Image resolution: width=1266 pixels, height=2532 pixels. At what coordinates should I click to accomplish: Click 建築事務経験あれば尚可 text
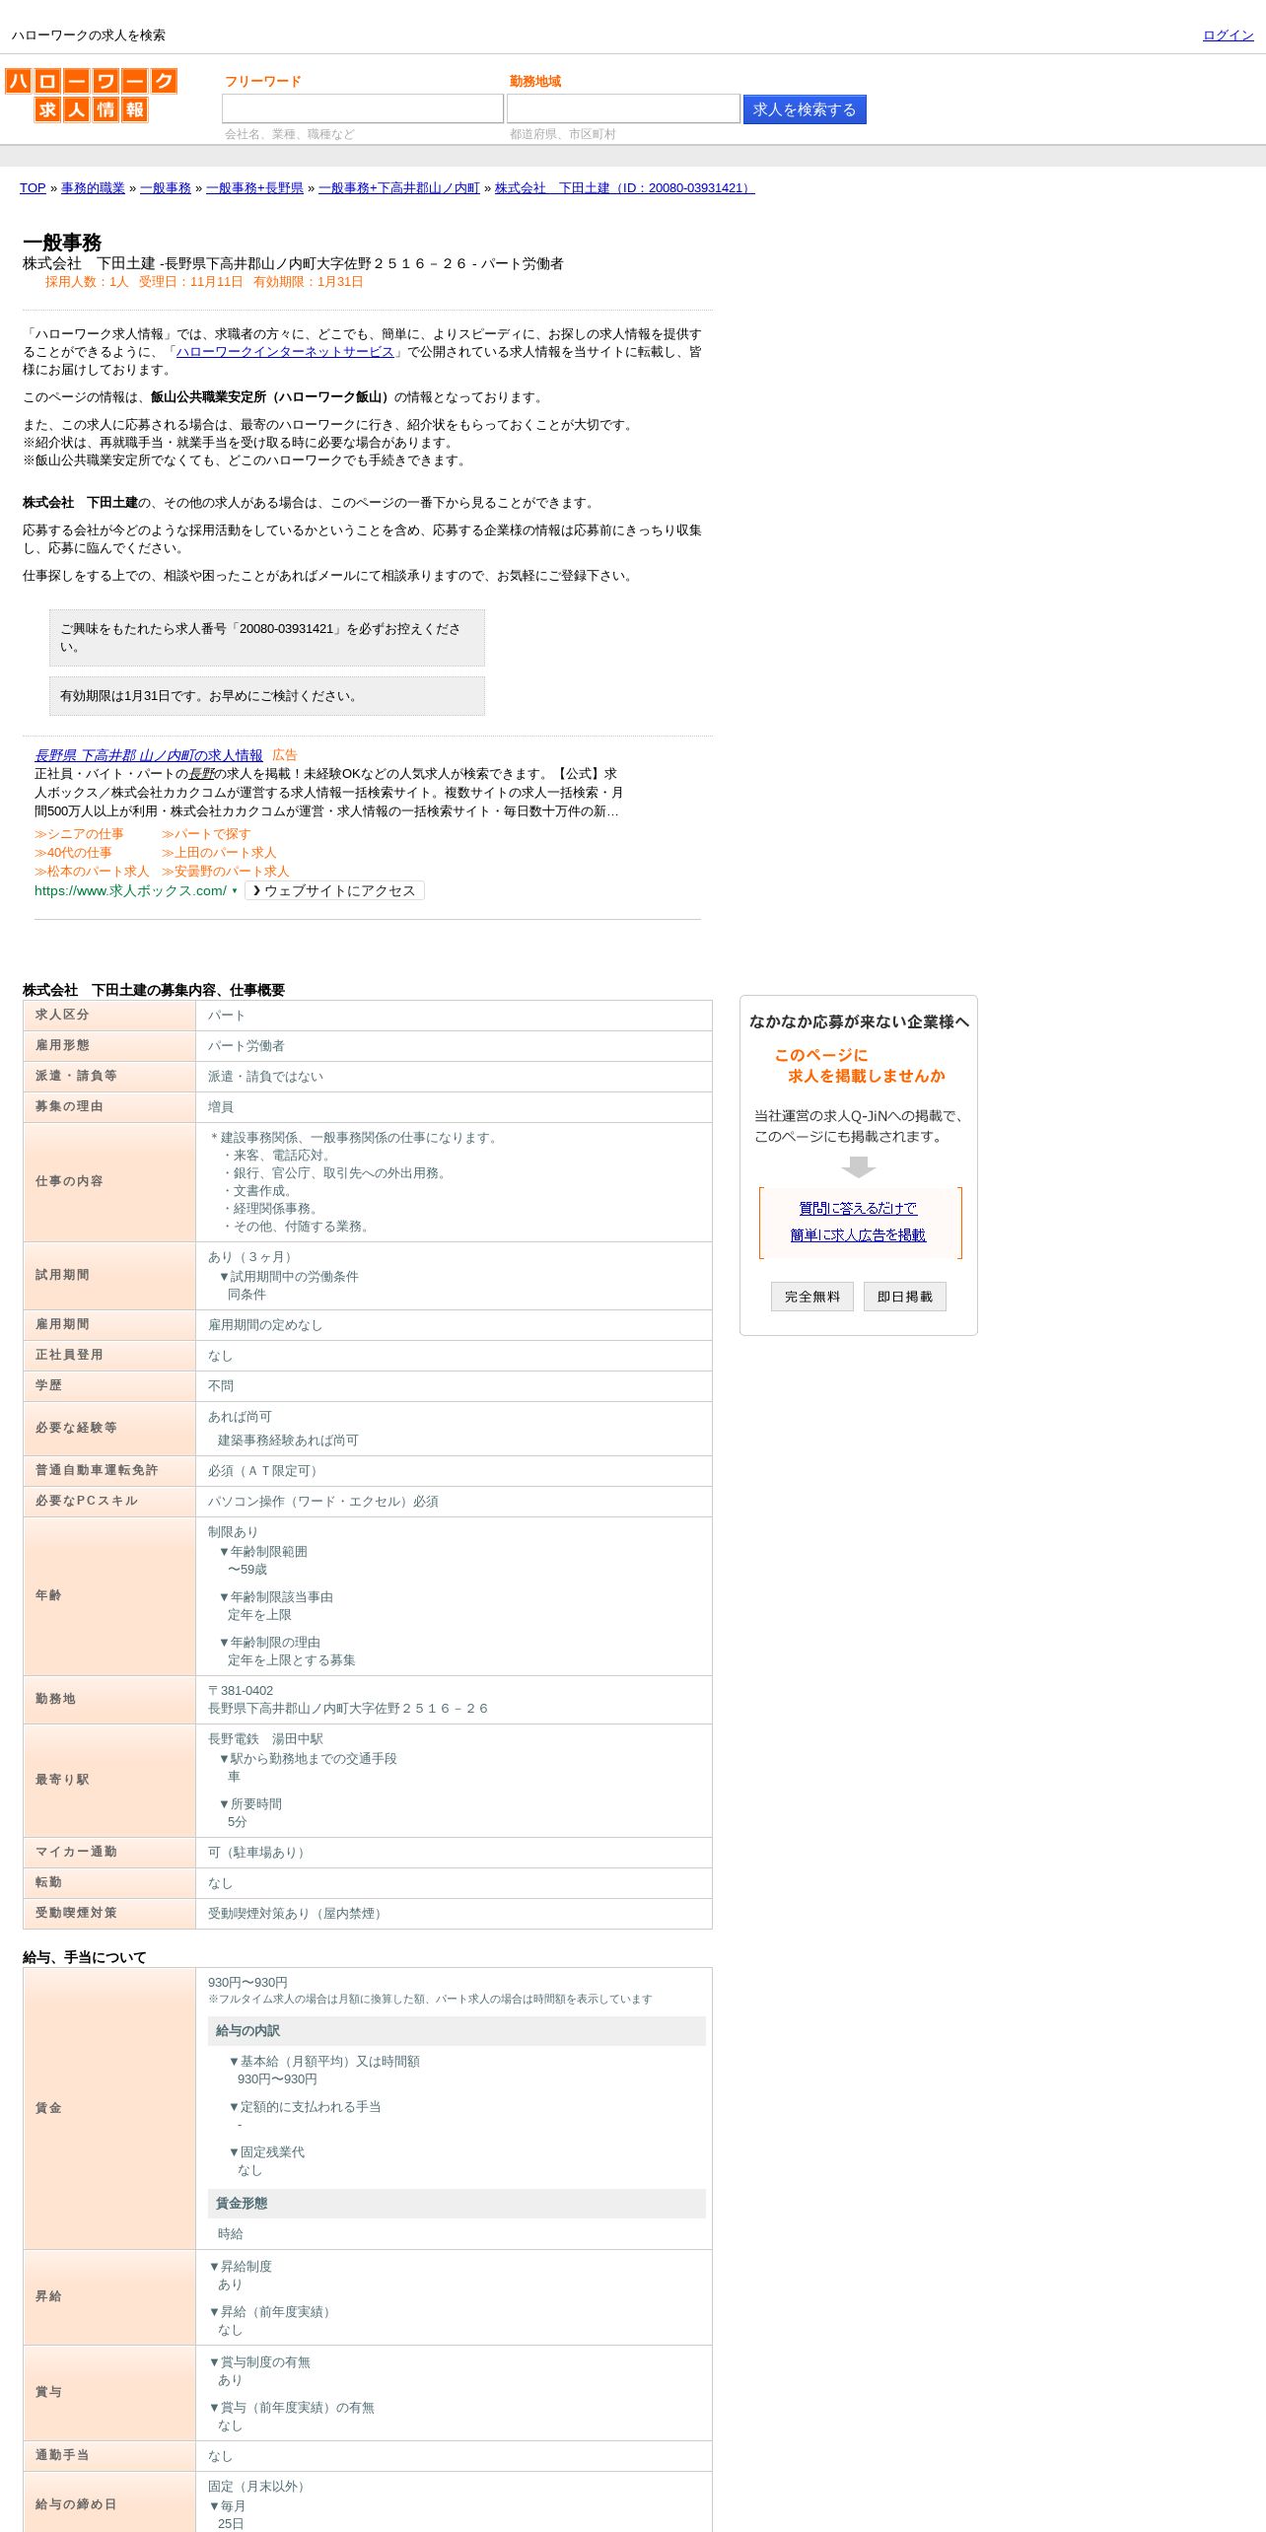click(x=288, y=1441)
